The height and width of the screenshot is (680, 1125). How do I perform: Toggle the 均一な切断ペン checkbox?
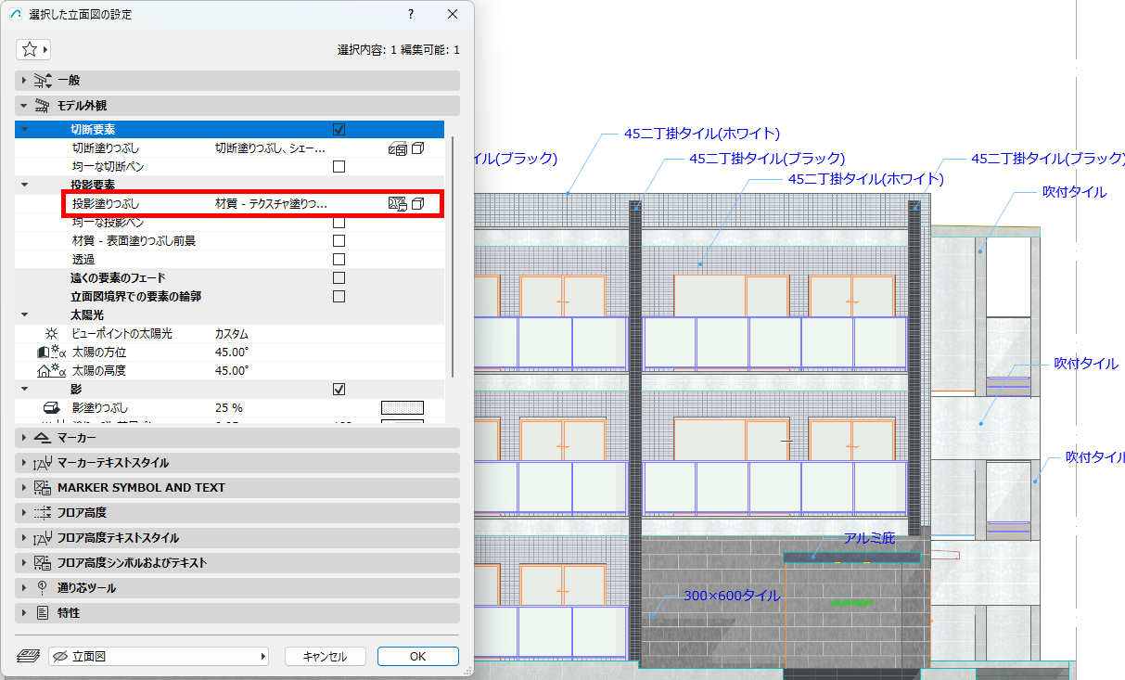pyautogui.click(x=339, y=167)
